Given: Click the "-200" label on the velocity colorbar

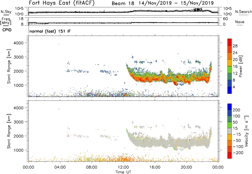Looking at the screenshot, I should tap(238, 153).
